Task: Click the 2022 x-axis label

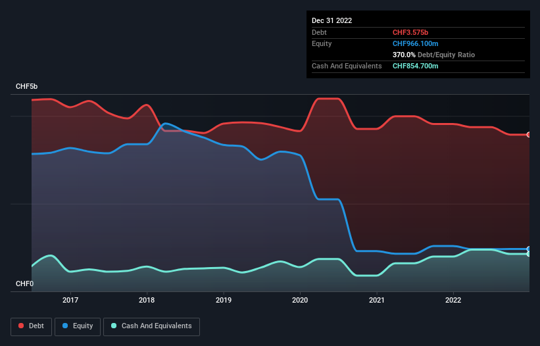Action: 453,300
